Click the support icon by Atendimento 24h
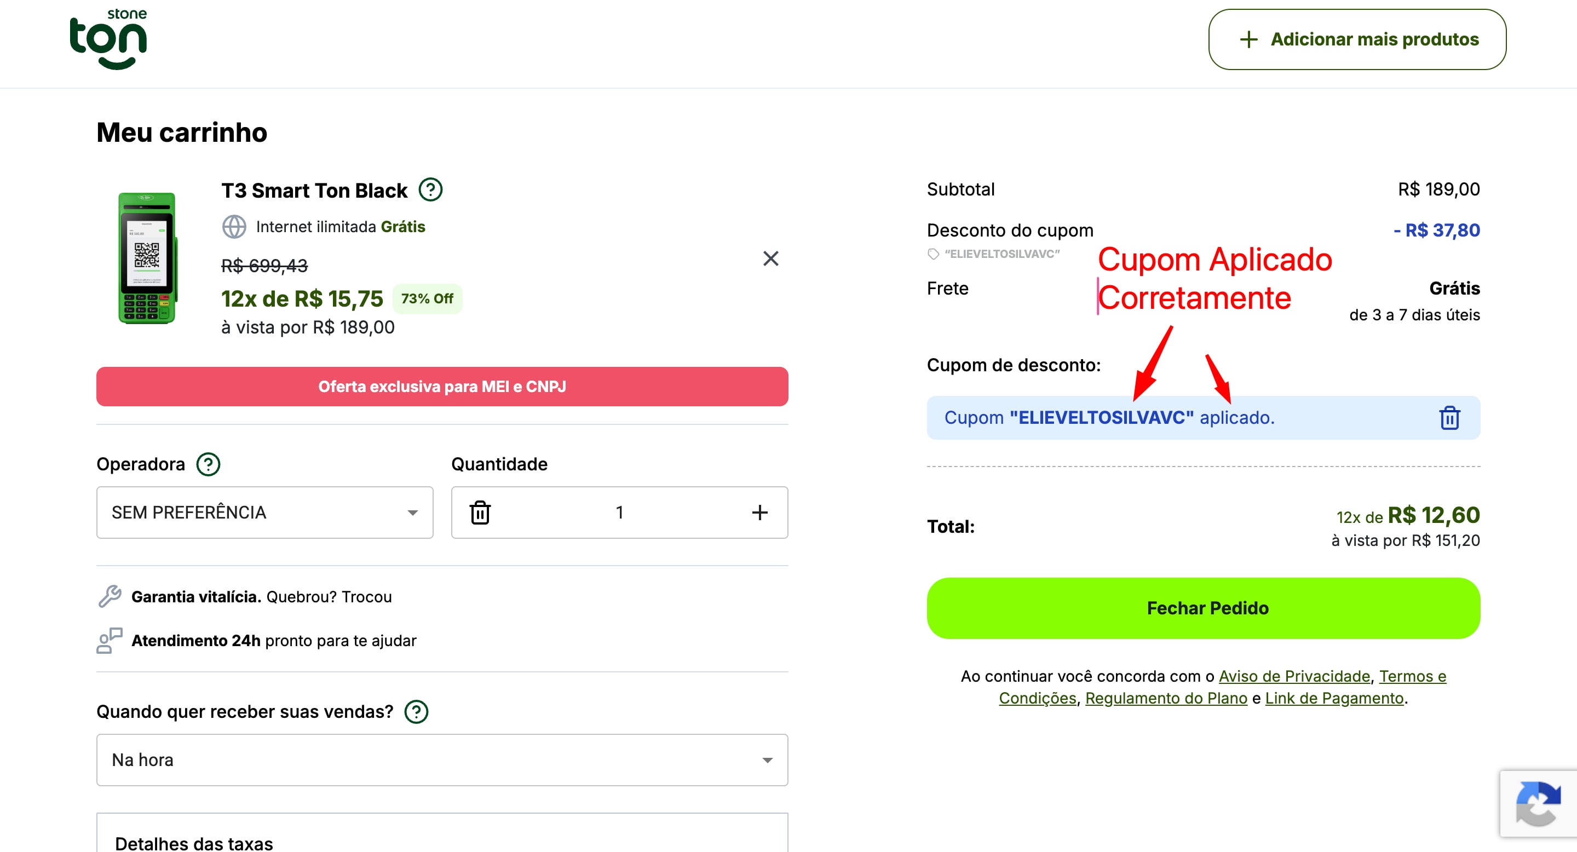The height and width of the screenshot is (852, 1577). coord(110,640)
